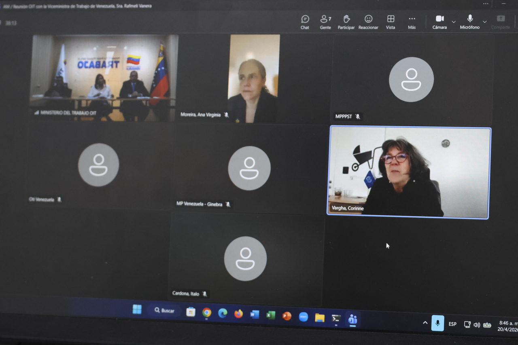This screenshot has width=518, height=345.
Task: Open the Reaccionar reactions picker
Action: [368, 22]
